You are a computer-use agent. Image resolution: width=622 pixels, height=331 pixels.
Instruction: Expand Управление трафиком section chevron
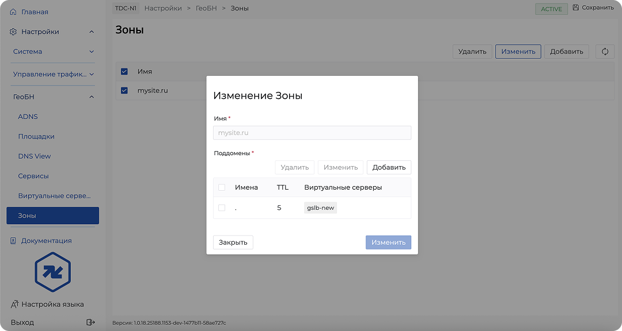pyautogui.click(x=92, y=74)
